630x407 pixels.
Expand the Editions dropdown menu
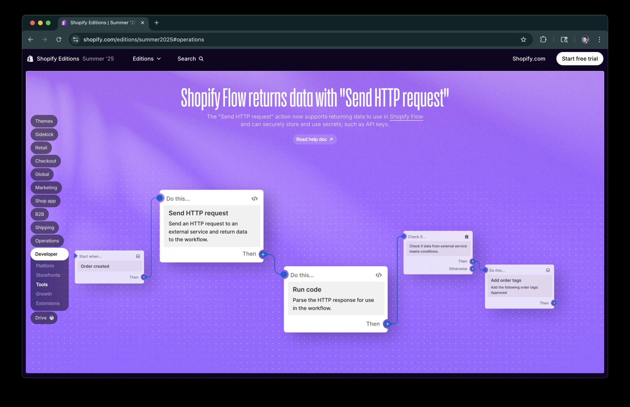tap(147, 59)
